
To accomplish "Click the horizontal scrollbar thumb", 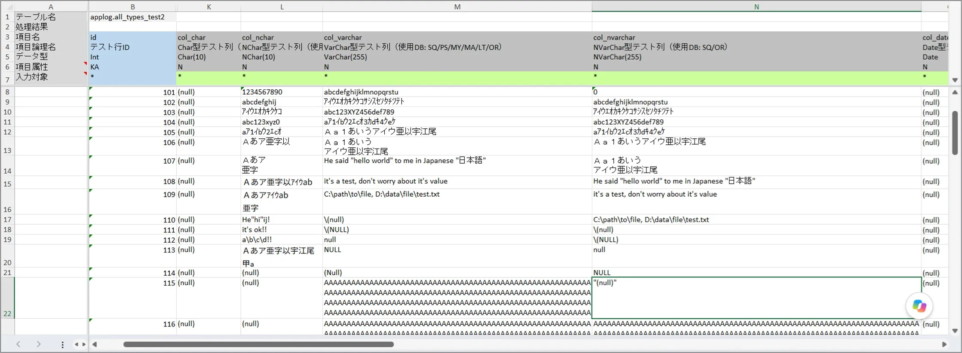I will click(x=258, y=344).
